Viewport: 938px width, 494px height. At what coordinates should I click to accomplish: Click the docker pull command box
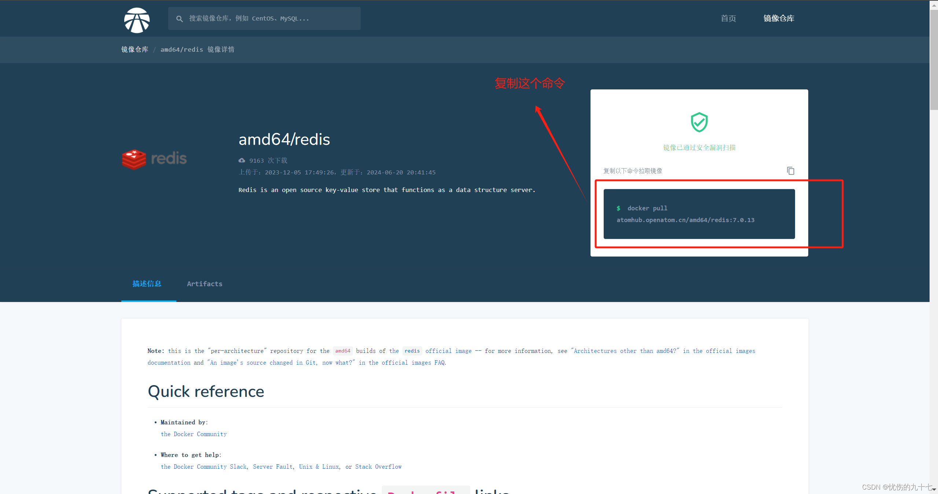coord(699,214)
